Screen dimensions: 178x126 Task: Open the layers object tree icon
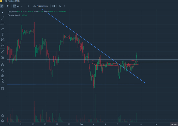pyautogui.click(x=3, y=121)
